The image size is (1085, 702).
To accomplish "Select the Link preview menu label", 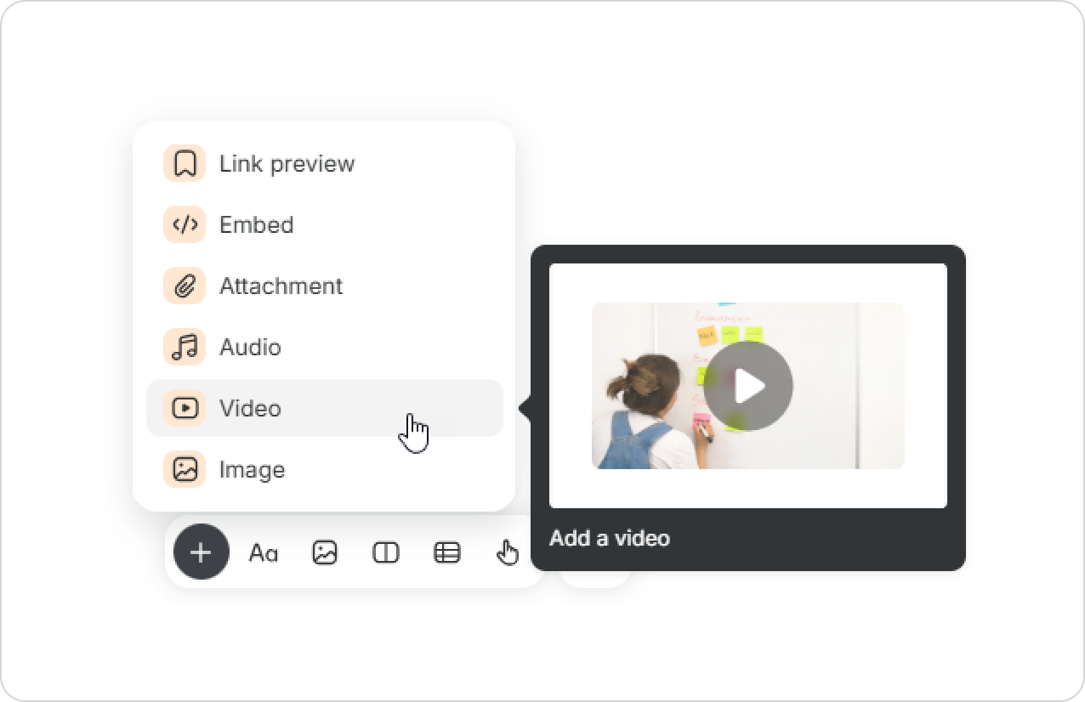I will tap(287, 163).
